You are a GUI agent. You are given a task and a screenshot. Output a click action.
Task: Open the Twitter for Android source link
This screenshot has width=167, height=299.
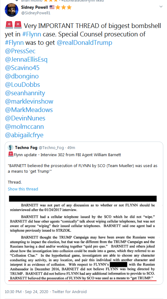click(x=69, y=292)
